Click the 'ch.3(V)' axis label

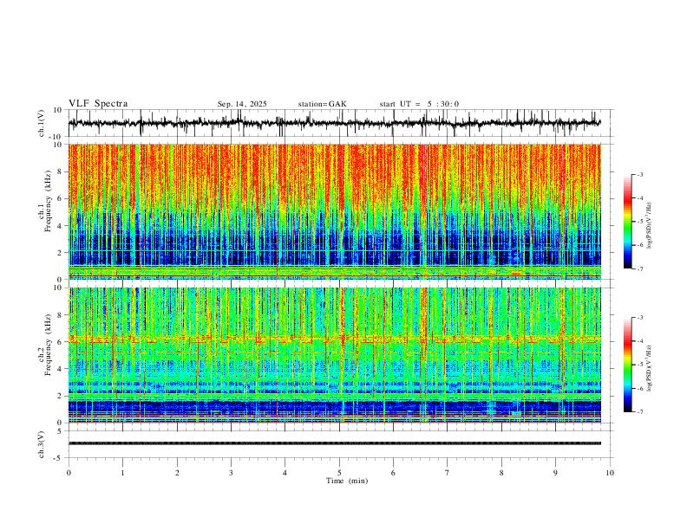click(x=42, y=444)
